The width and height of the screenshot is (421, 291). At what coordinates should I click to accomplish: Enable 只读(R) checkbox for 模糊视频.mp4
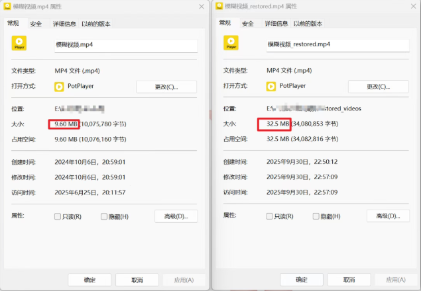click(x=58, y=216)
